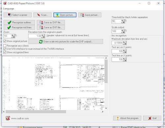
Task: Click the Quit button
Action: click(x=152, y=118)
